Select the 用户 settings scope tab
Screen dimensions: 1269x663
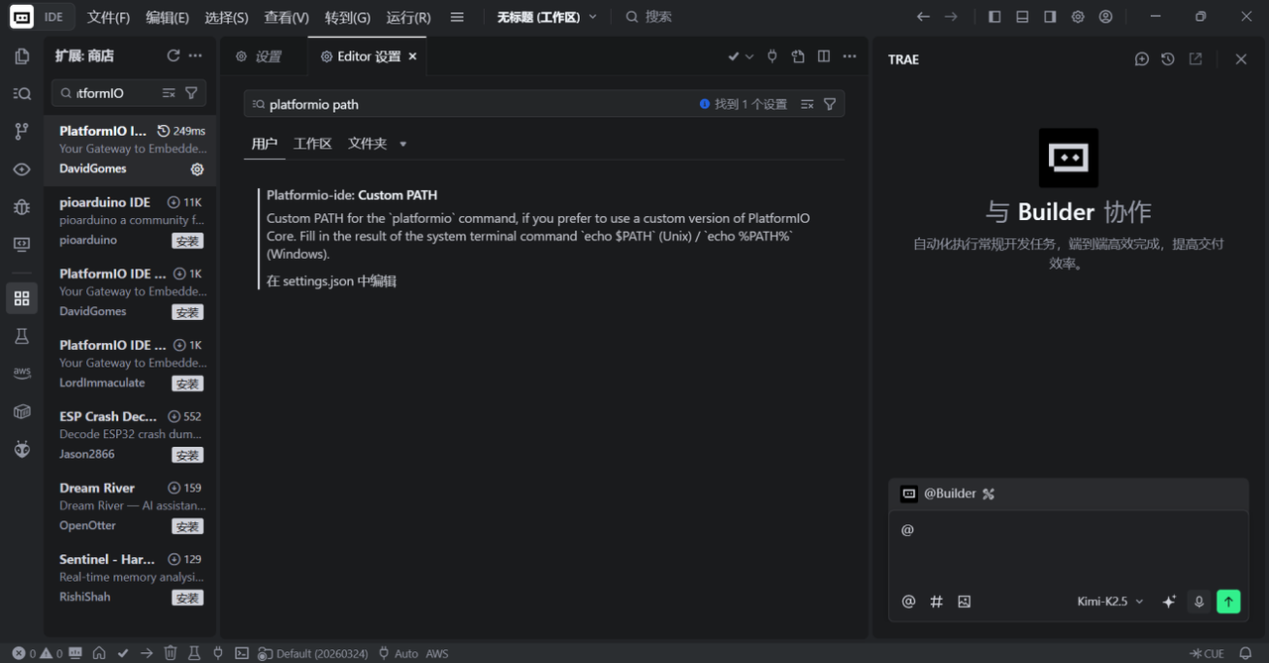click(x=265, y=144)
